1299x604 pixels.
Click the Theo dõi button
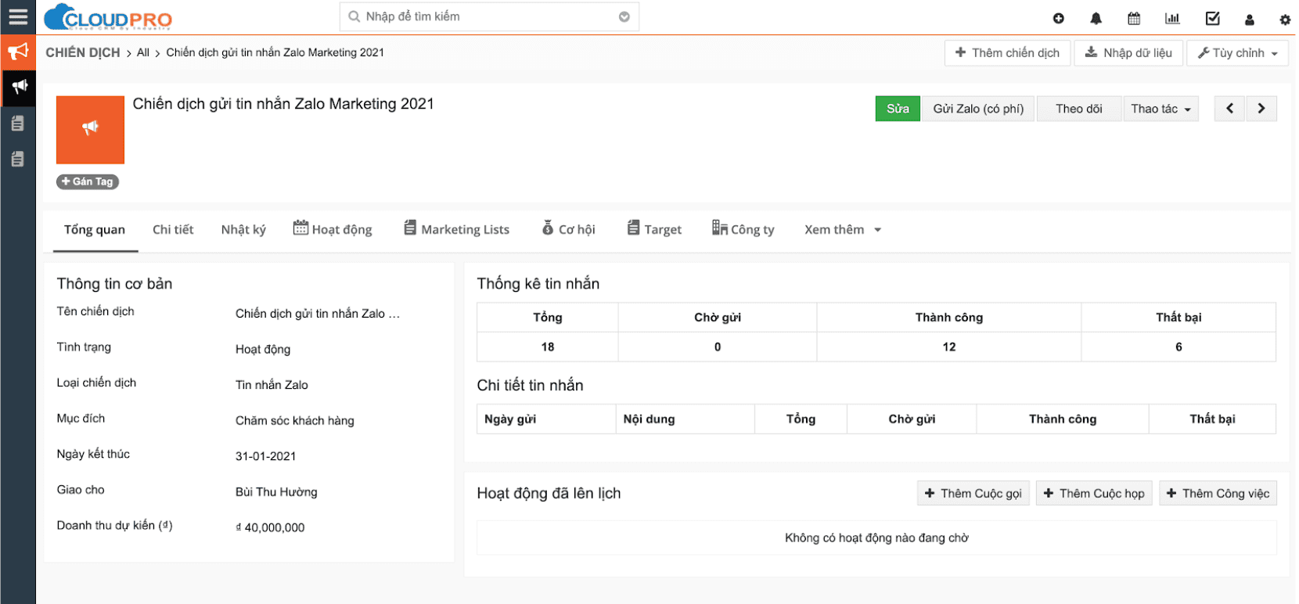[x=1078, y=109]
